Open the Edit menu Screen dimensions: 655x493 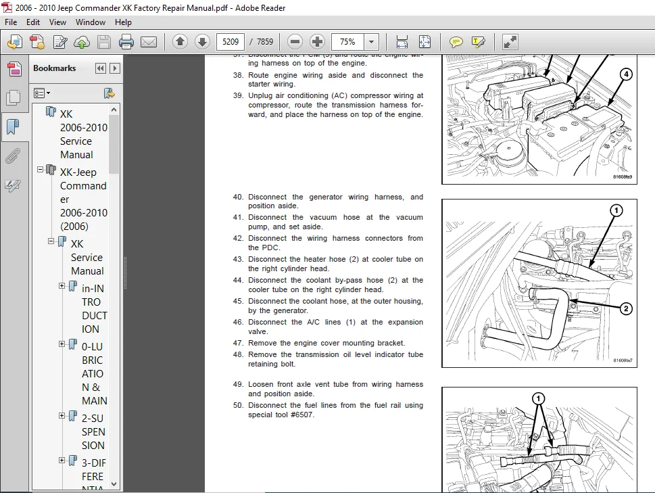[33, 22]
